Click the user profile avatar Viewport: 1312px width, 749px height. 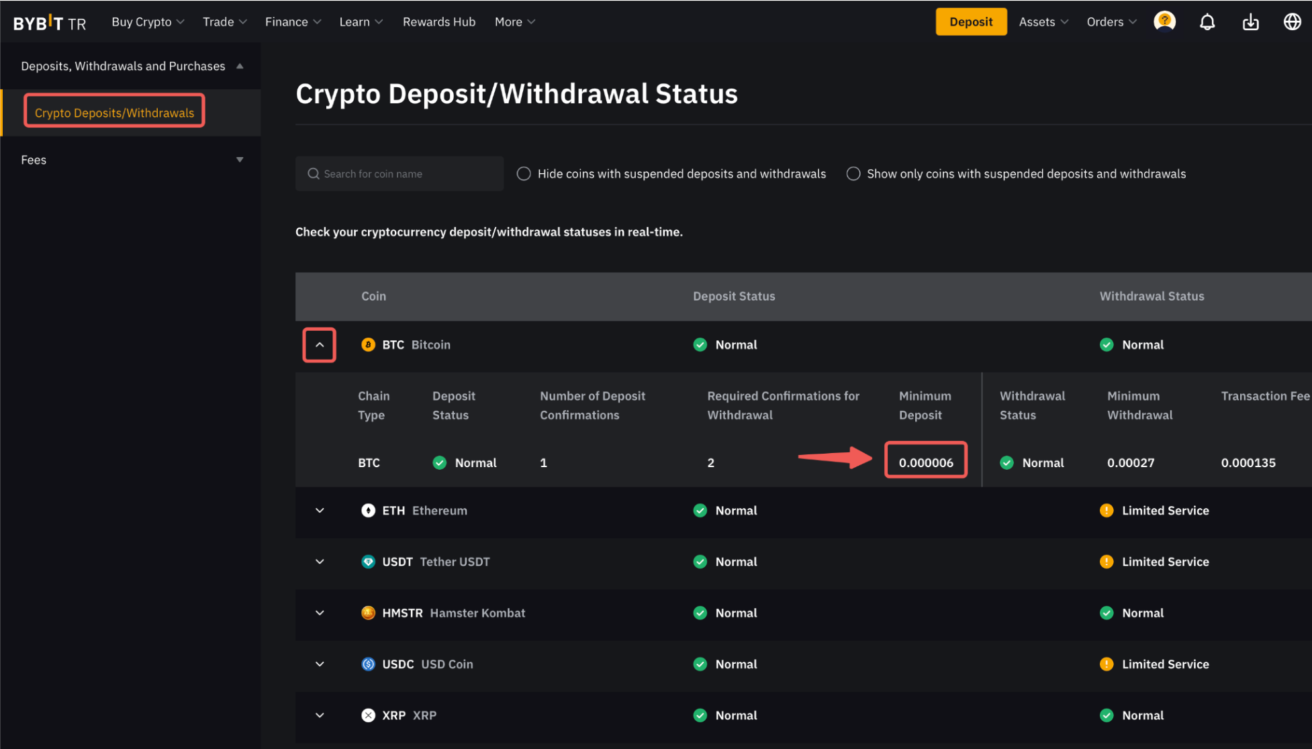1164,21
